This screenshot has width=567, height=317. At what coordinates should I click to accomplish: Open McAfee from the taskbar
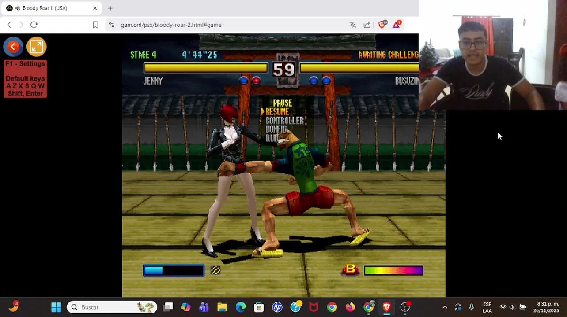click(x=314, y=307)
